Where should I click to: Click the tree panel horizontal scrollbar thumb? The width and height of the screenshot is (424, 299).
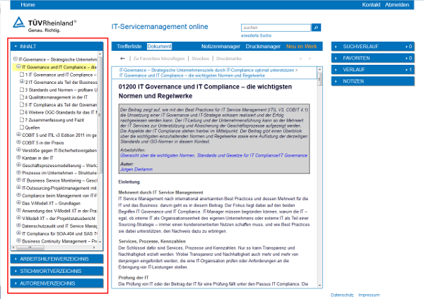[30, 248]
